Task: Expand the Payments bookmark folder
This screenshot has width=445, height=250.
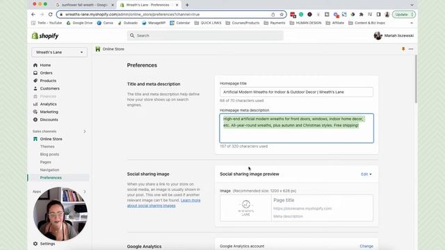Action: point(275,23)
